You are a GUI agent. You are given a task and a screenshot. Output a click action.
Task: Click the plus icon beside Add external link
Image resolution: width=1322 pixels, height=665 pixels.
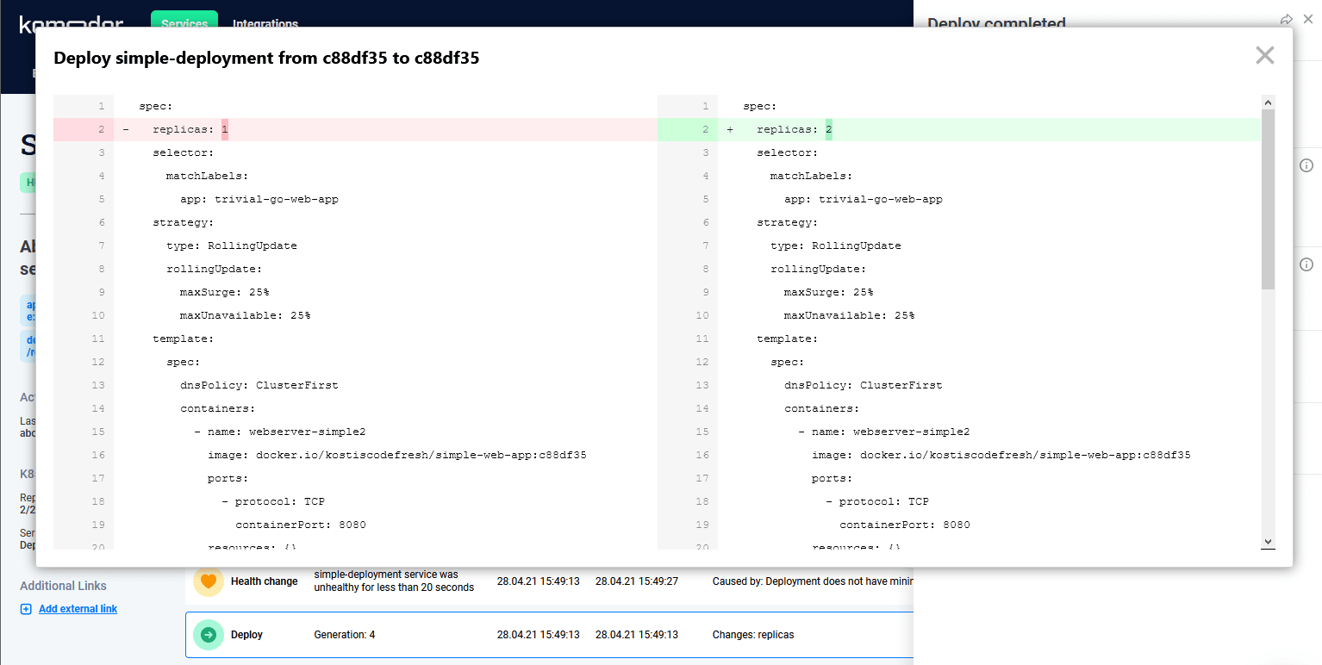click(x=26, y=609)
